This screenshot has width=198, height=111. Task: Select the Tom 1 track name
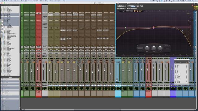[x=100, y=86]
